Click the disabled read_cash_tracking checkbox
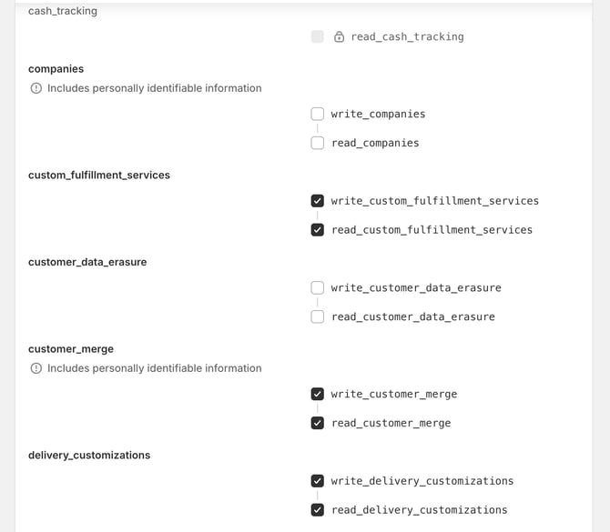Viewport: 610px width, 532px height. 317,37
